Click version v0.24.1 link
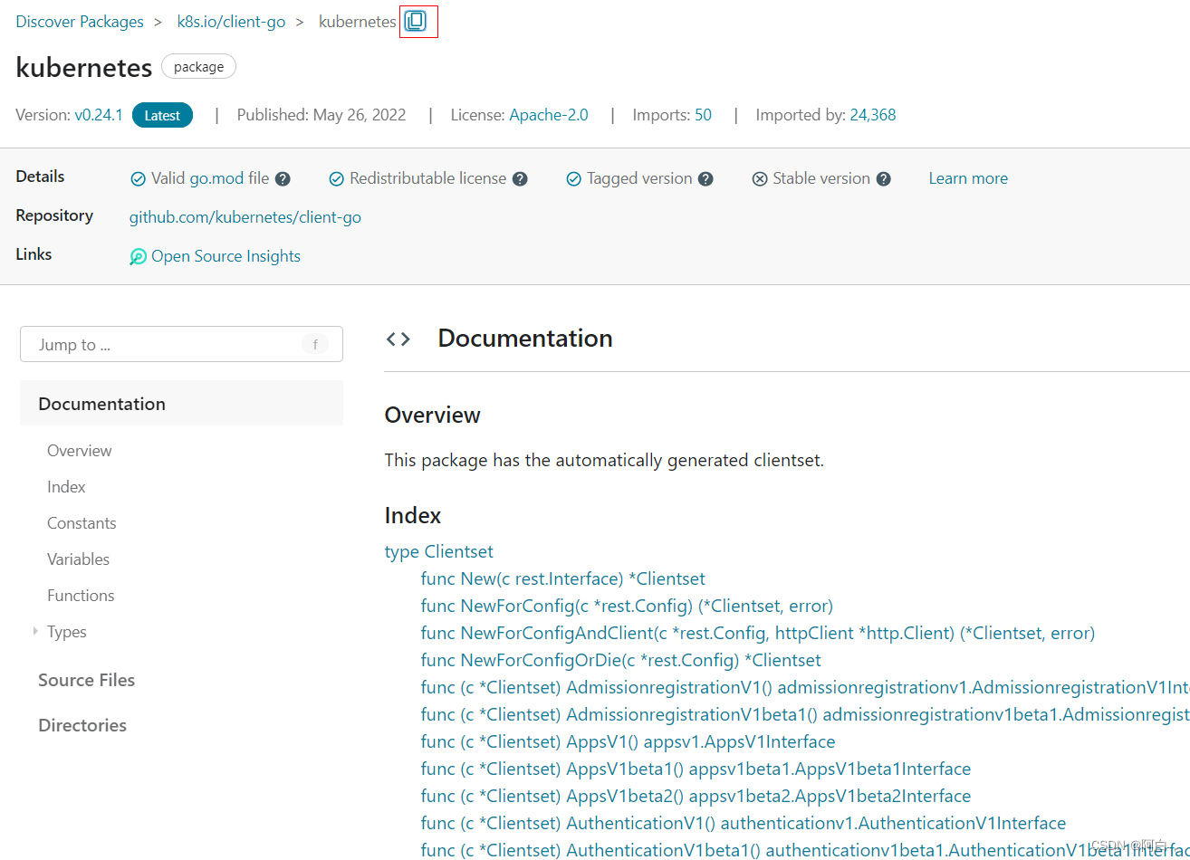The height and width of the screenshot is (860, 1190). [99, 115]
